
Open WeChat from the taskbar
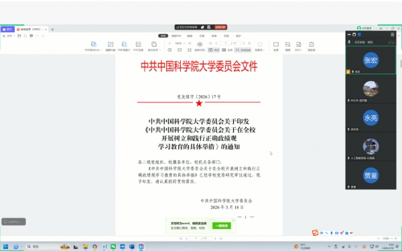pos(113,246)
